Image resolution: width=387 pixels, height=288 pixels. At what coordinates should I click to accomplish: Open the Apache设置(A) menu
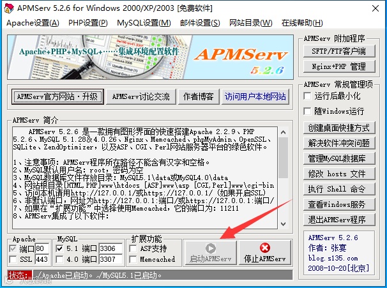tap(33, 23)
